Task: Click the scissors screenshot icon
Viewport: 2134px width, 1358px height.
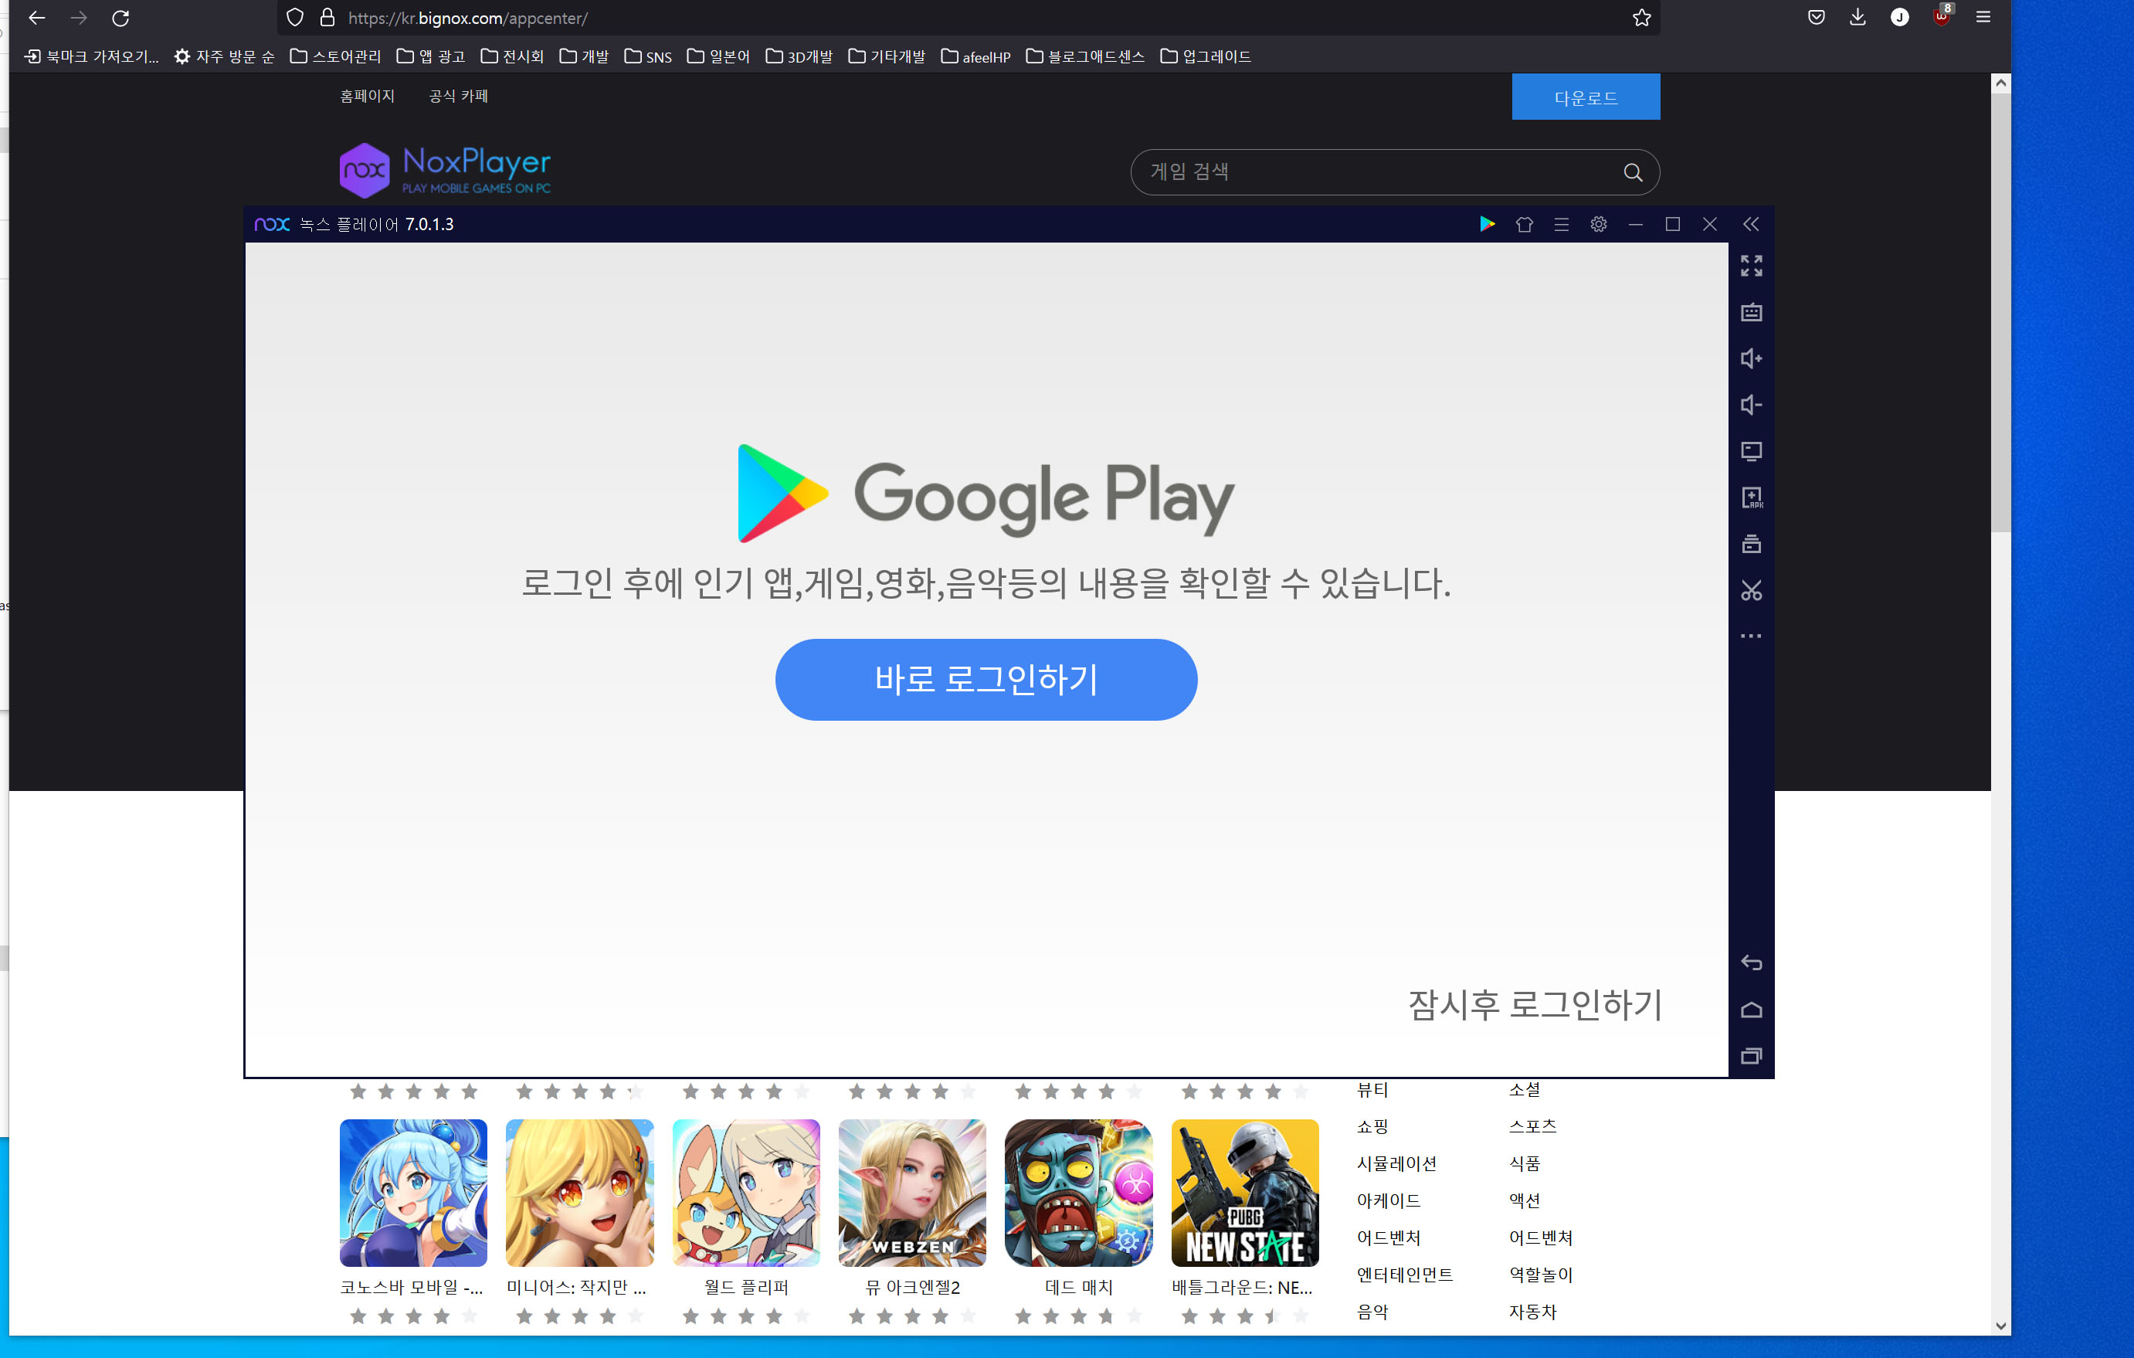Action: (1751, 590)
